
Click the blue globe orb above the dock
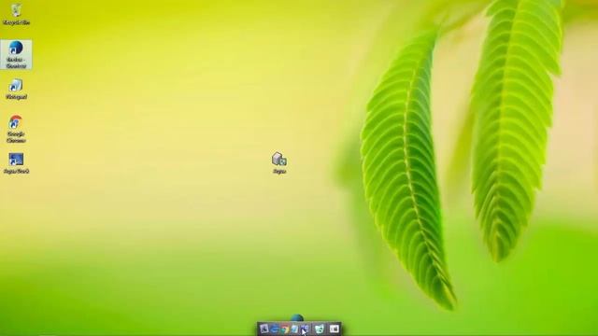[297, 318]
